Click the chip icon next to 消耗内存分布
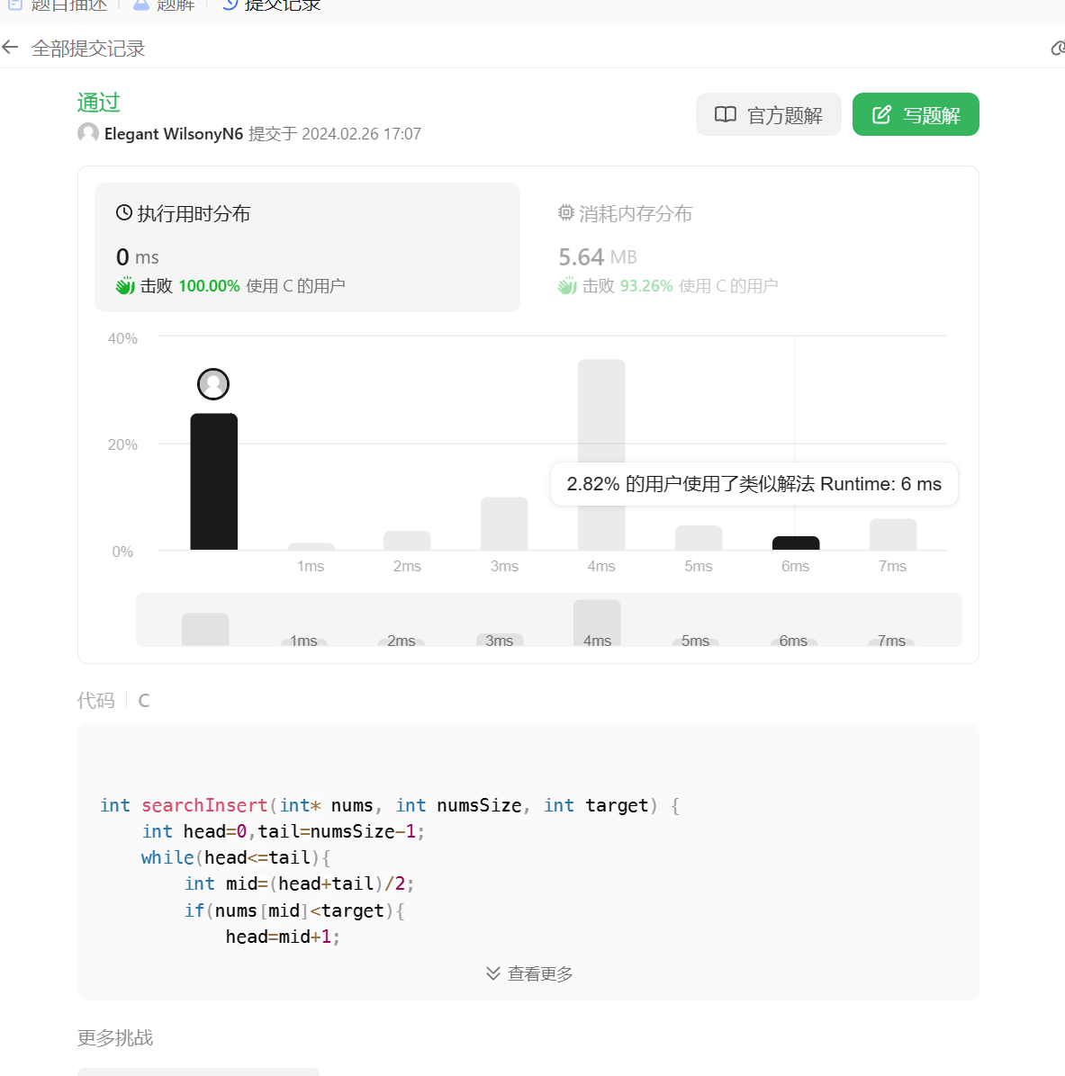Image resolution: width=1065 pixels, height=1076 pixels. click(x=565, y=212)
